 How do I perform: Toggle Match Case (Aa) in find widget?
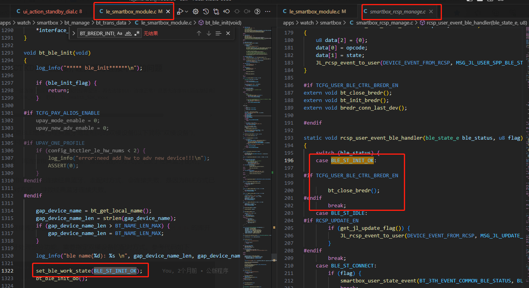coord(120,33)
